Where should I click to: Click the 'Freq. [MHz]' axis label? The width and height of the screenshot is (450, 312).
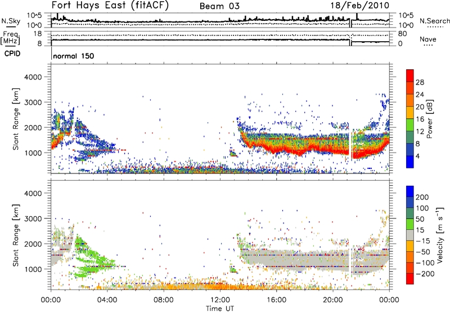pos(10,38)
